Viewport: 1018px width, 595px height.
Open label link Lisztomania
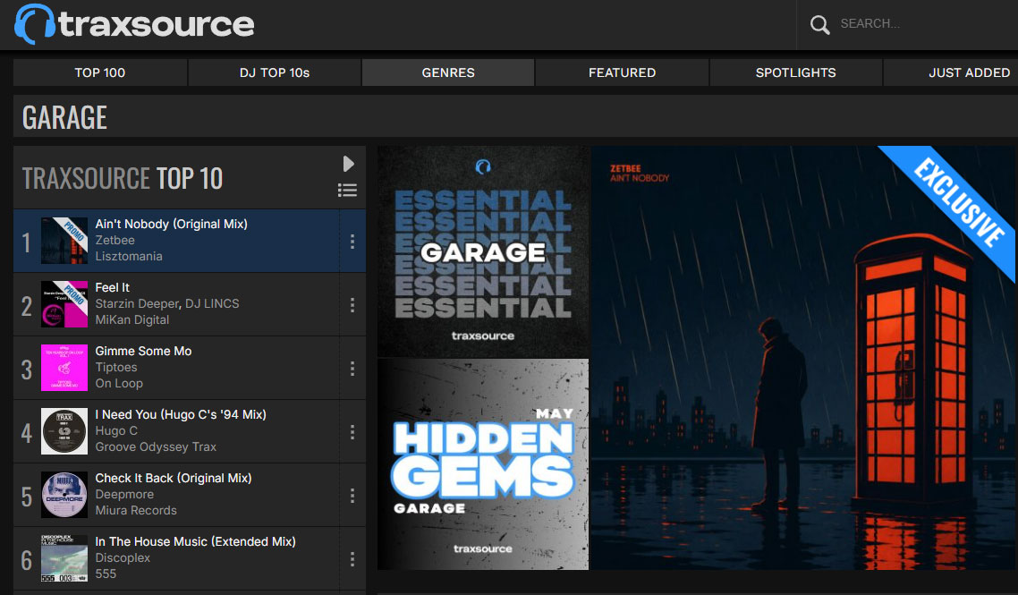click(129, 257)
